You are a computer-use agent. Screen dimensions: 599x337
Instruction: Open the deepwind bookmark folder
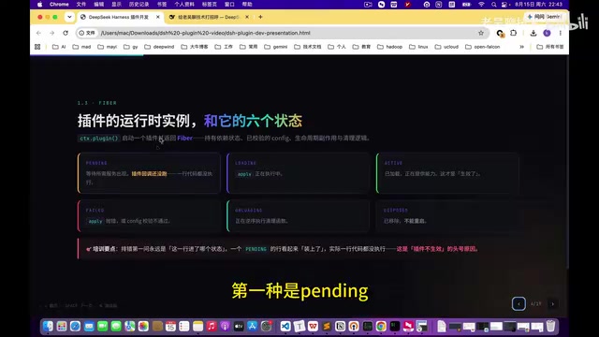(159, 47)
